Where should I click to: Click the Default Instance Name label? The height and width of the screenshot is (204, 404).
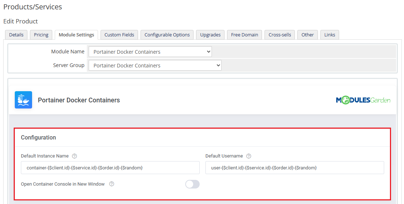[45, 156]
